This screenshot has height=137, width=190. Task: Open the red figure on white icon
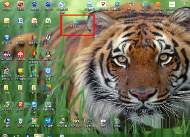click(x=103, y=4)
